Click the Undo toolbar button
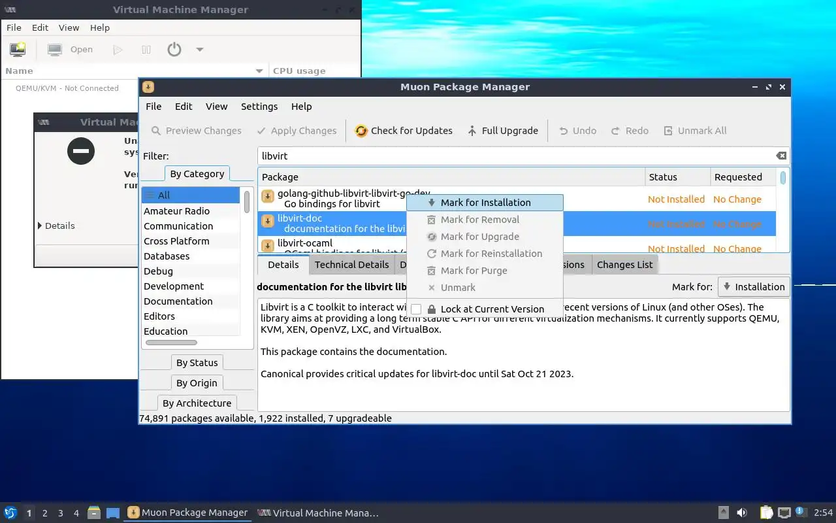The image size is (836, 523). point(577,131)
